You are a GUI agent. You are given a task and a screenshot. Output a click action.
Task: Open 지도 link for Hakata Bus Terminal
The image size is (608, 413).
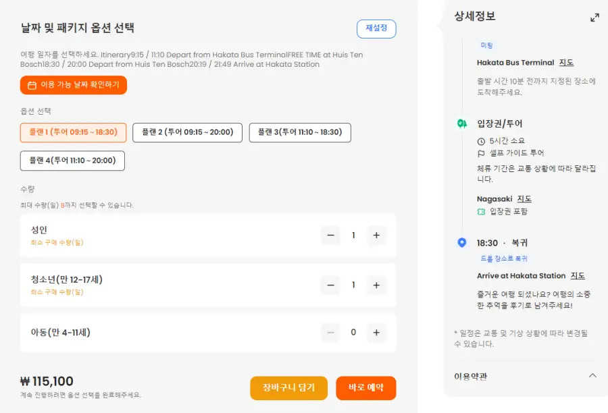click(566, 62)
